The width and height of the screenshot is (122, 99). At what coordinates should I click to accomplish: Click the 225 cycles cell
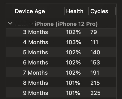pyautogui.click(x=95, y=93)
